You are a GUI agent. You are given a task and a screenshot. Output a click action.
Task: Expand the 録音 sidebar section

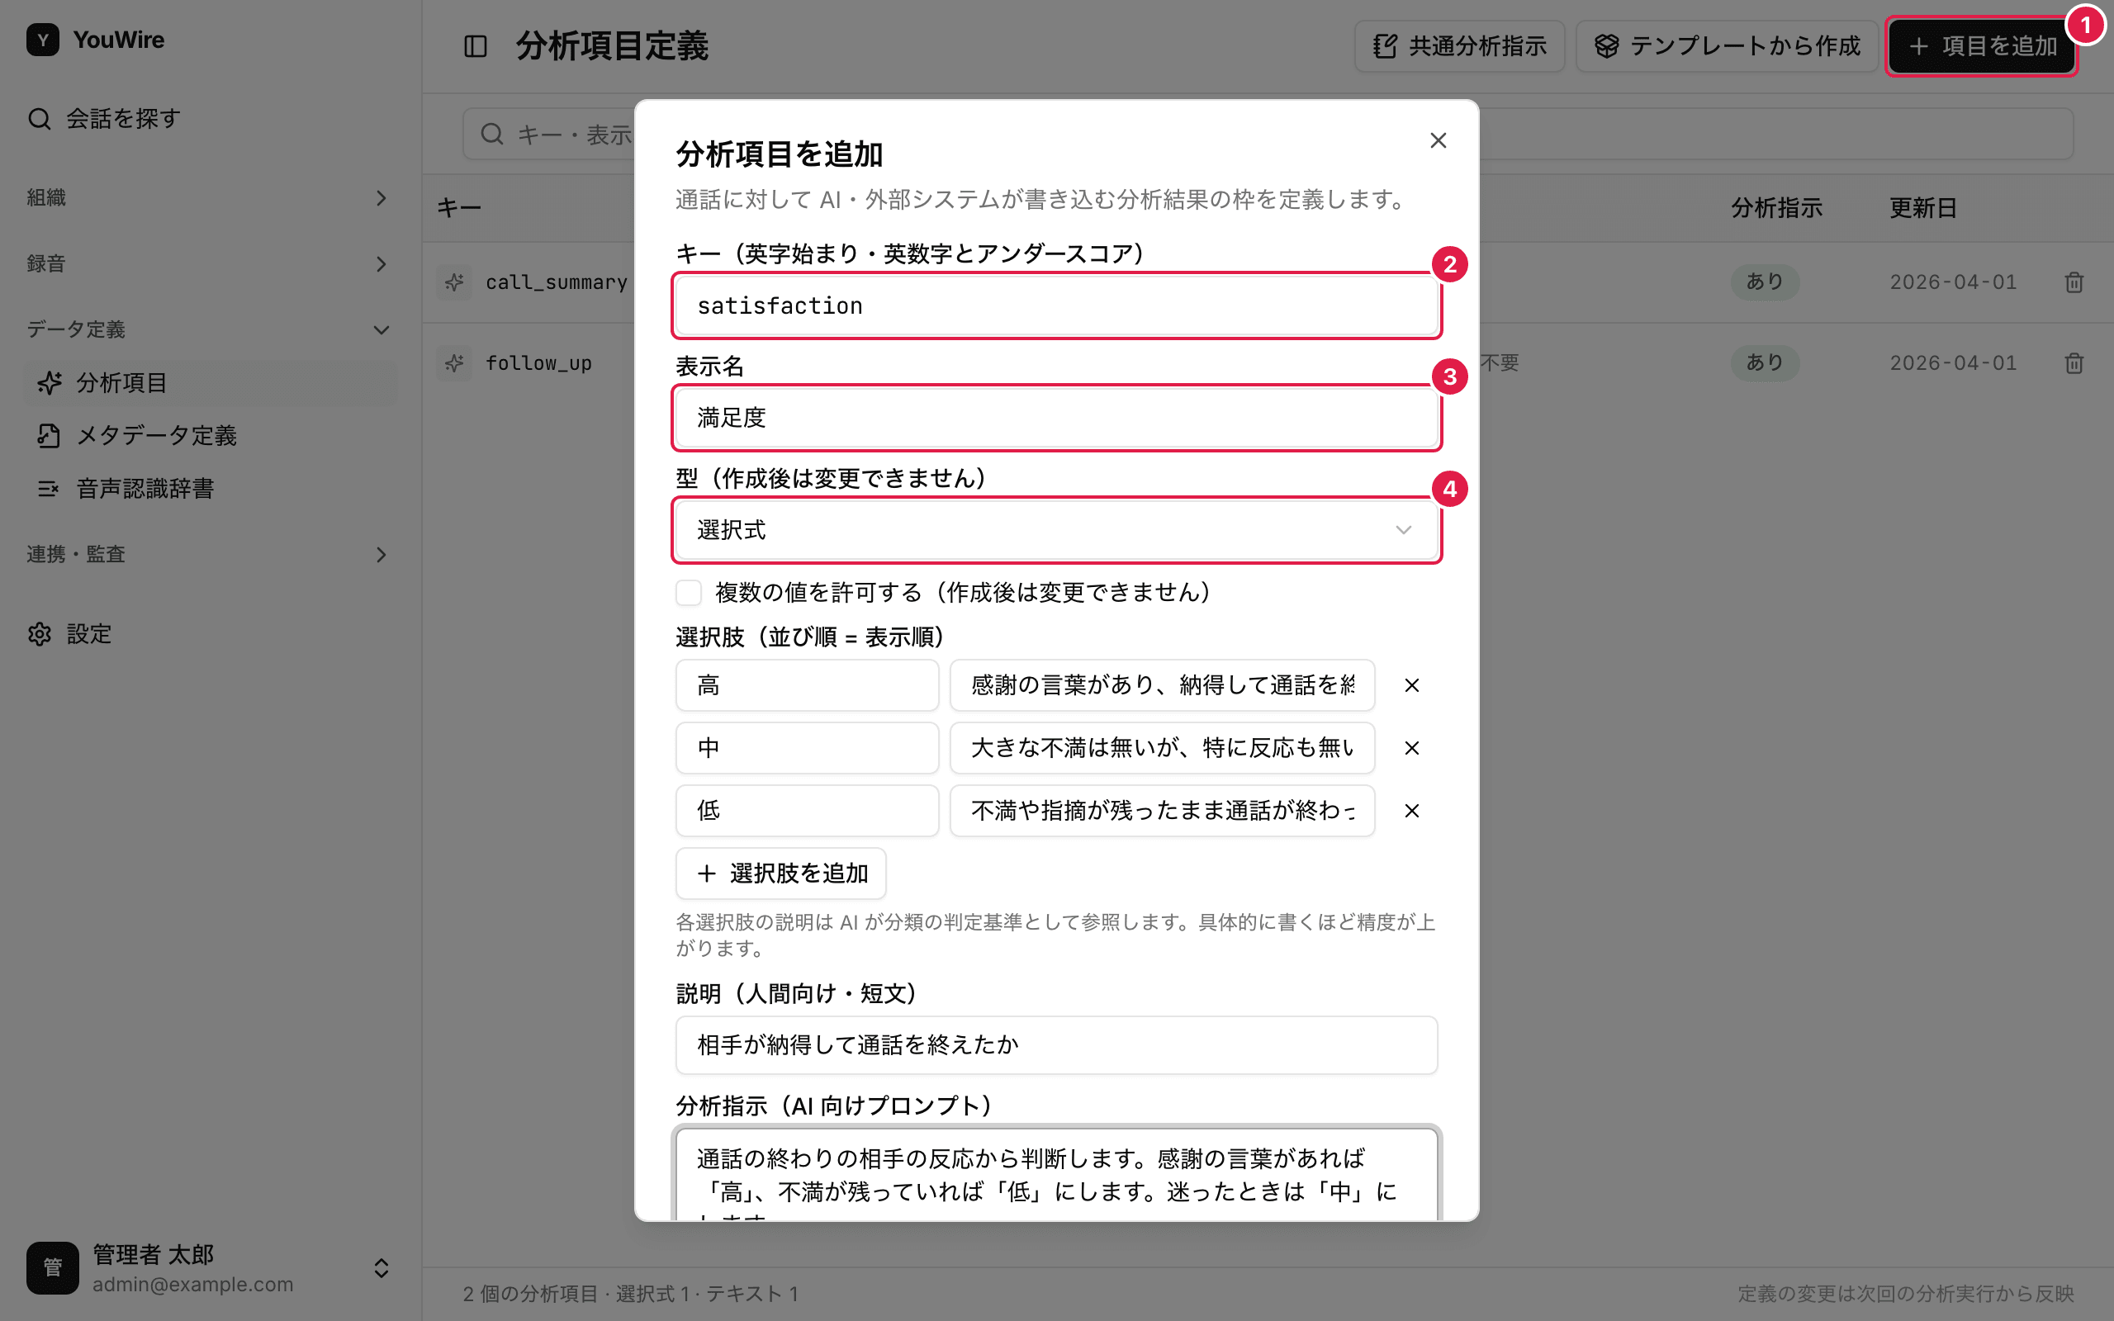click(210, 264)
